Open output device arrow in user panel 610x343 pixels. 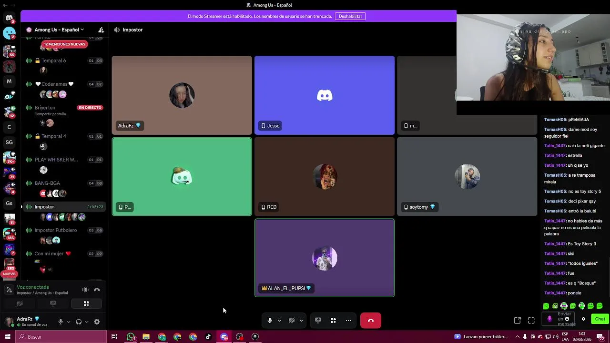point(87,322)
